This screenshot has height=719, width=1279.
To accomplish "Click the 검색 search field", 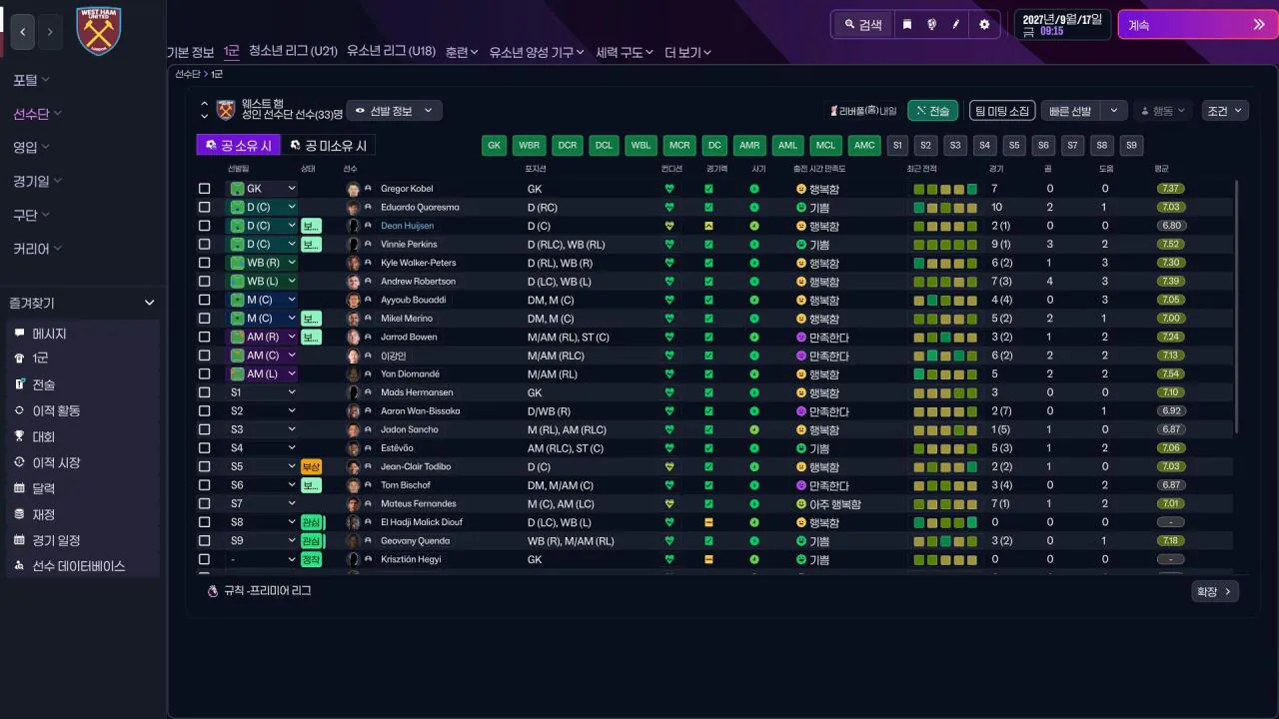I will point(863,25).
